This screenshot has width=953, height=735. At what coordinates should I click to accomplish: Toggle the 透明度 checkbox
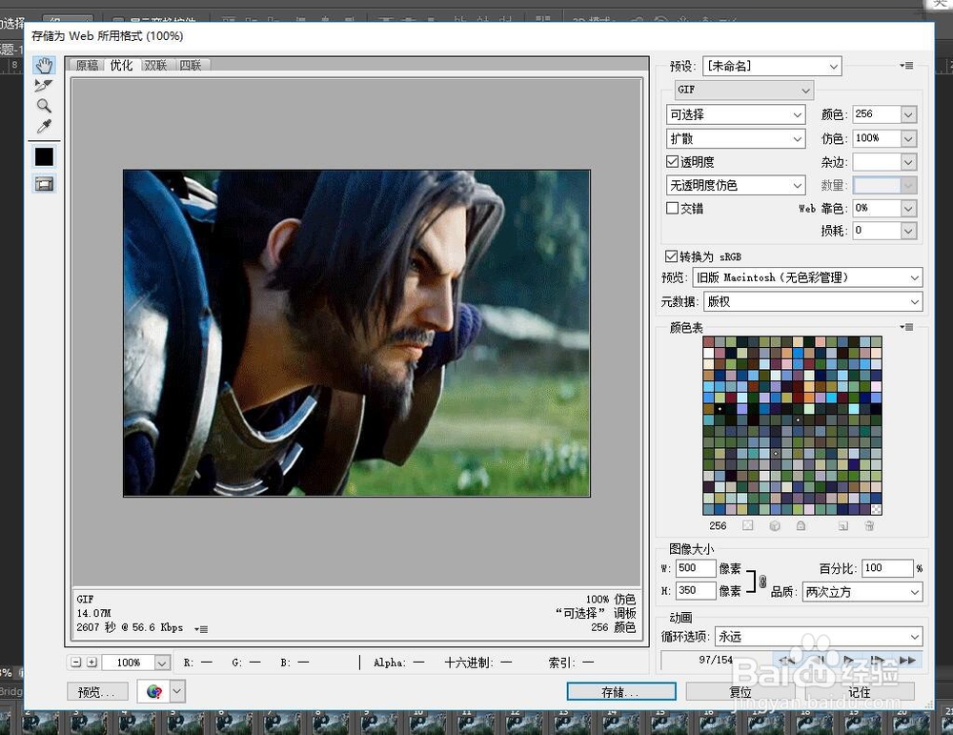[672, 162]
